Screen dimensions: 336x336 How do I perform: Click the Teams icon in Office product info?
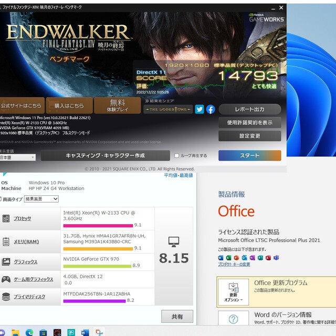click(276, 258)
